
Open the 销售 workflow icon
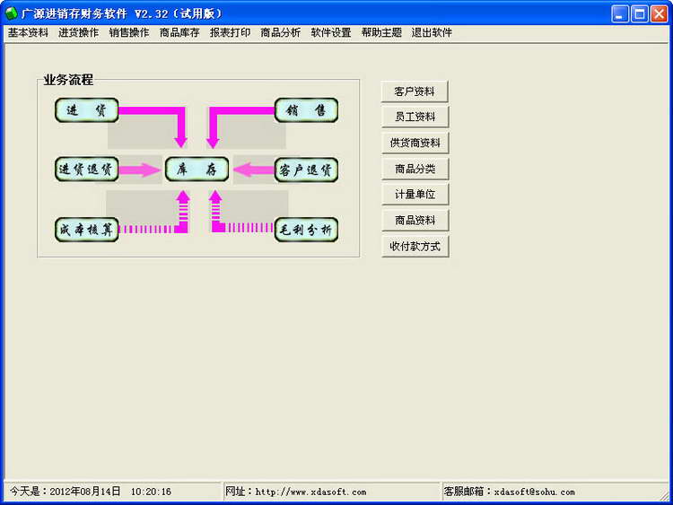[x=306, y=110]
